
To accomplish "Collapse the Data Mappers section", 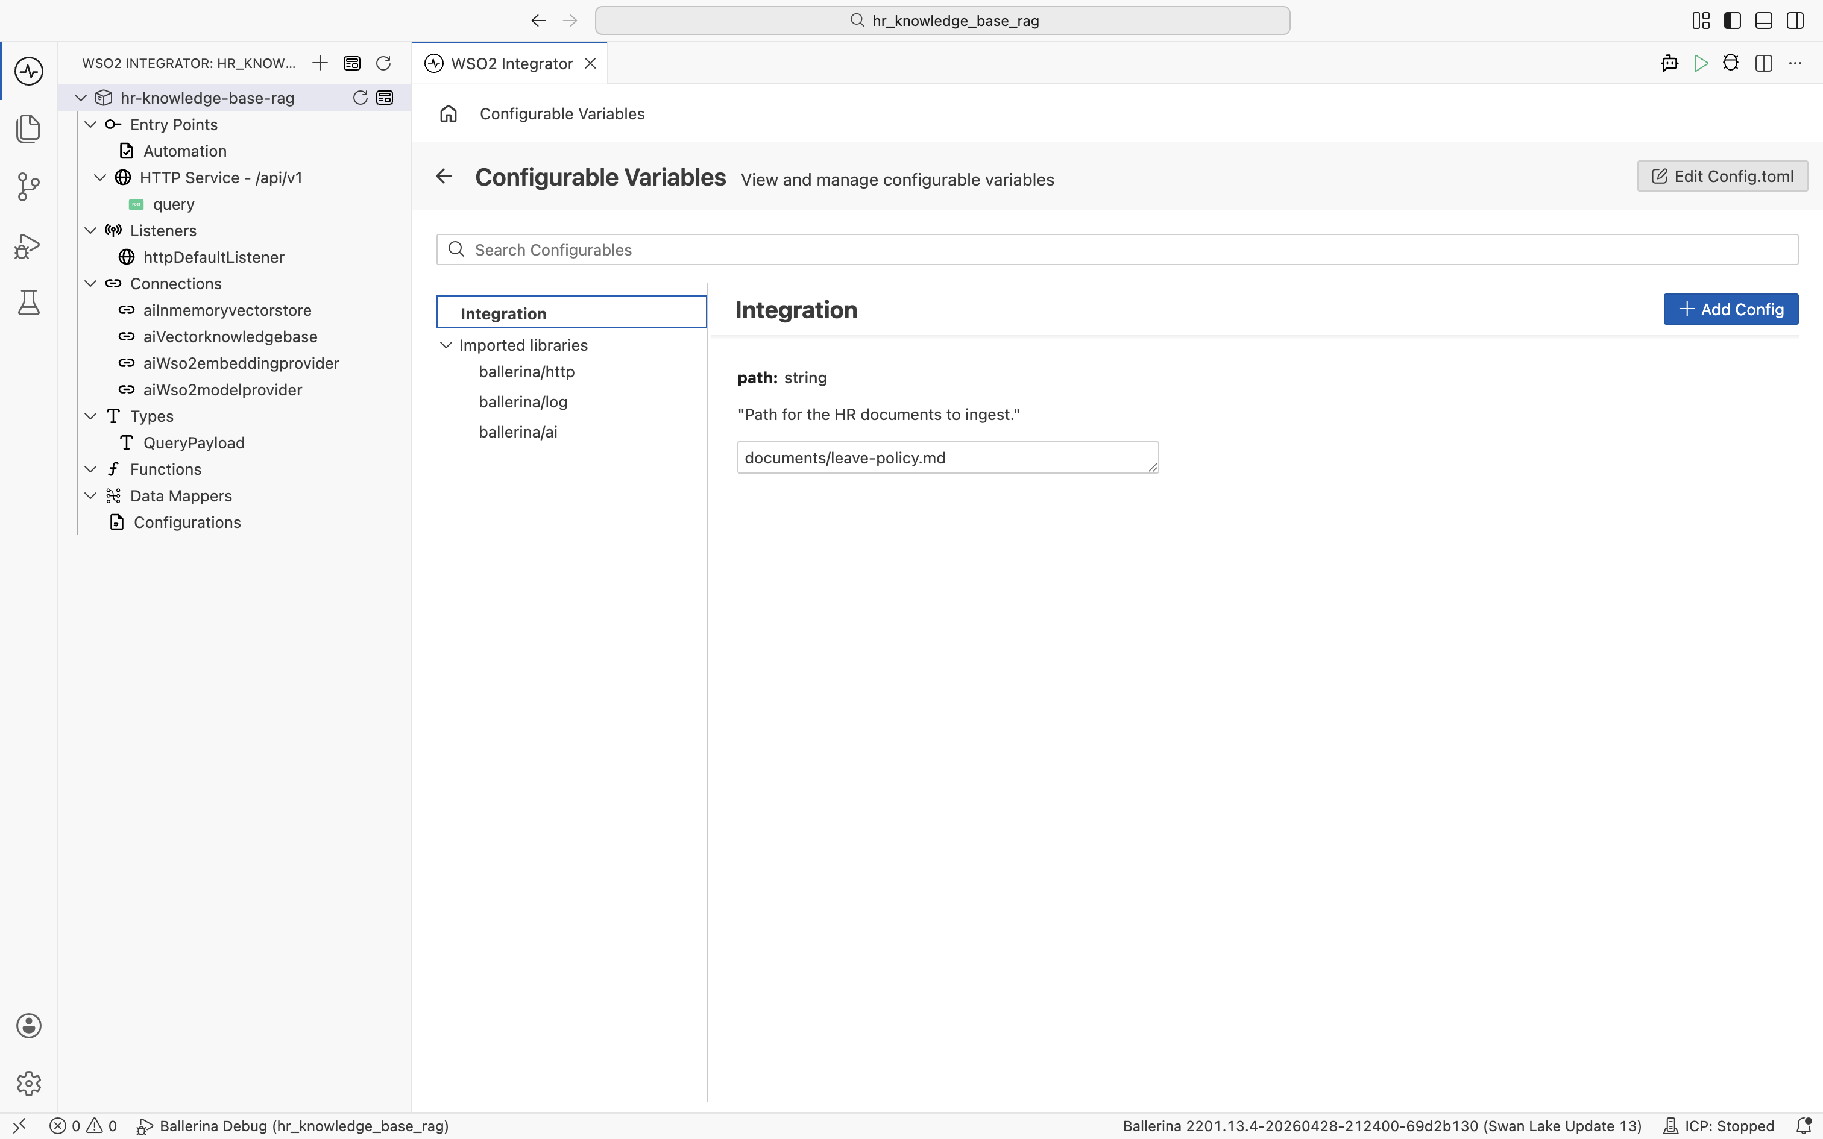I will [x=90, y=495].
